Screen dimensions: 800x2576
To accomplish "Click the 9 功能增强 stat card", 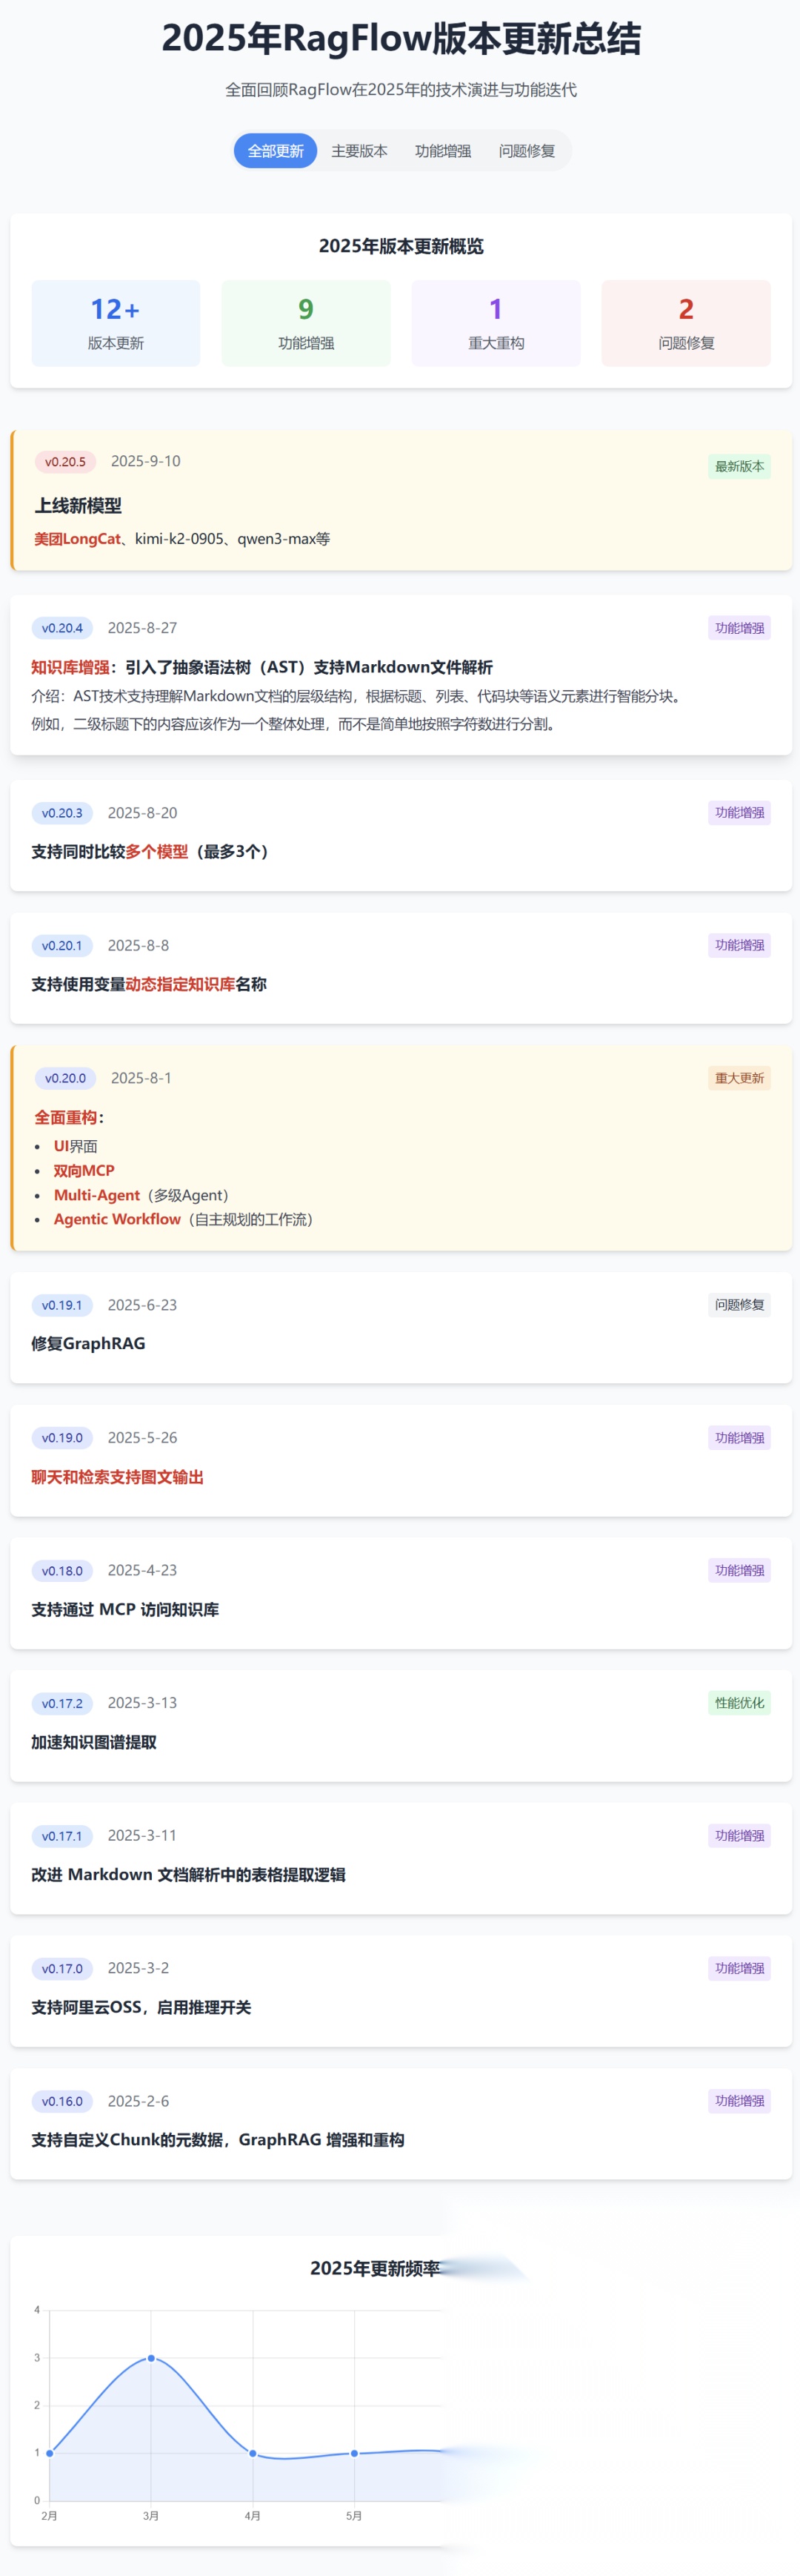I will coord(306,323).
